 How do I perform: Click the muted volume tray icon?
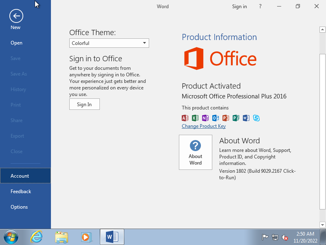(284, 237)
